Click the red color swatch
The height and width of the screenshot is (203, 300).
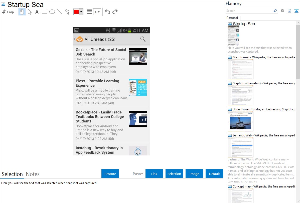76,12
